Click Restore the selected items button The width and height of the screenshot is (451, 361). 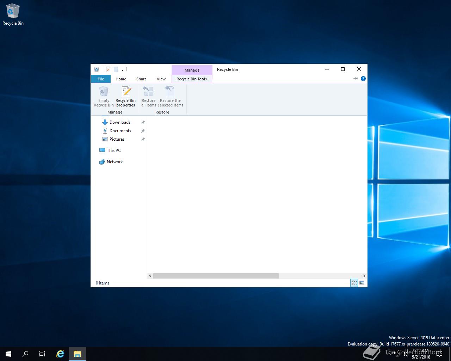[x=171, y=96]
